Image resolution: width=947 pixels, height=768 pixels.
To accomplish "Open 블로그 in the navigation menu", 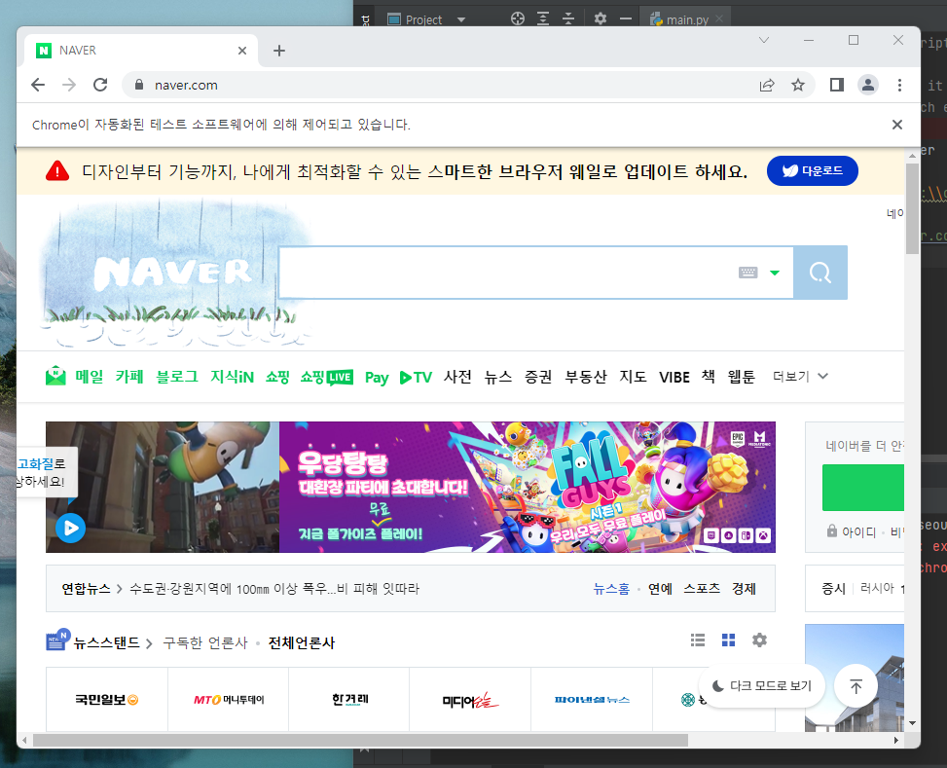I will (177, 377).
